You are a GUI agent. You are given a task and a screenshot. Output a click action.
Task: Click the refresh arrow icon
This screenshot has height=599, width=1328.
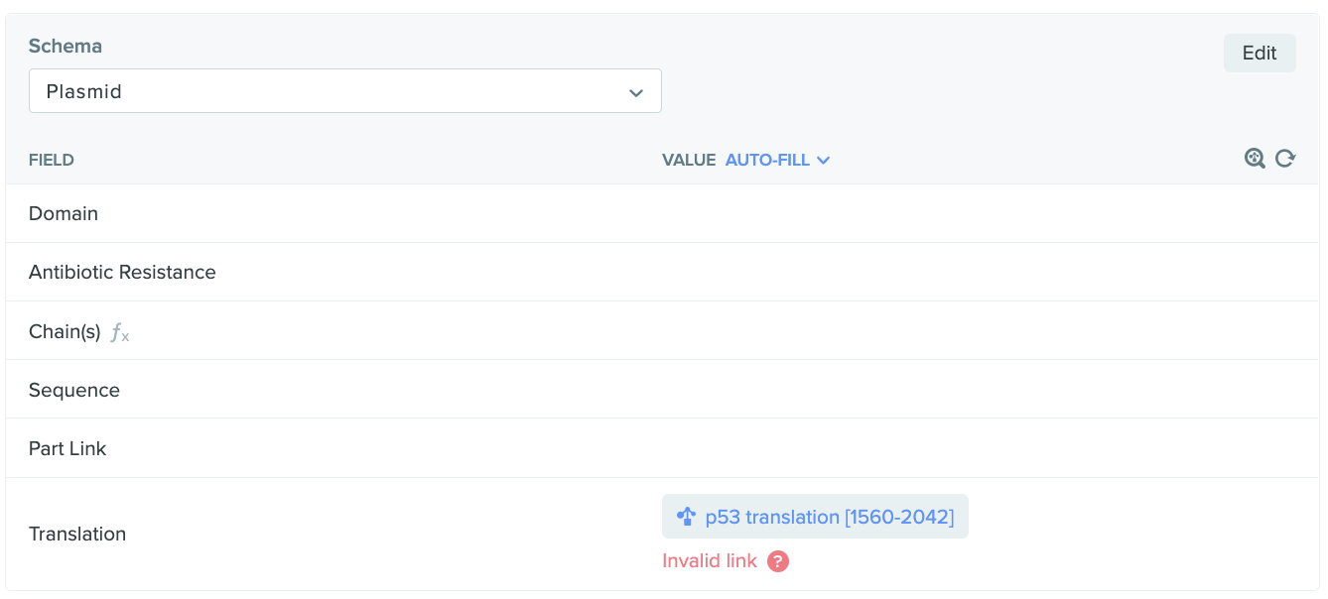click(1285, 159)
